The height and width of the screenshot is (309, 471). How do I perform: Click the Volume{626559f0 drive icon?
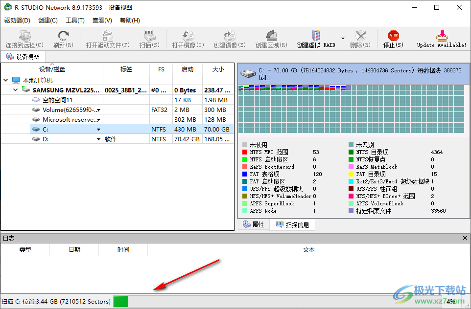(36, 110)
